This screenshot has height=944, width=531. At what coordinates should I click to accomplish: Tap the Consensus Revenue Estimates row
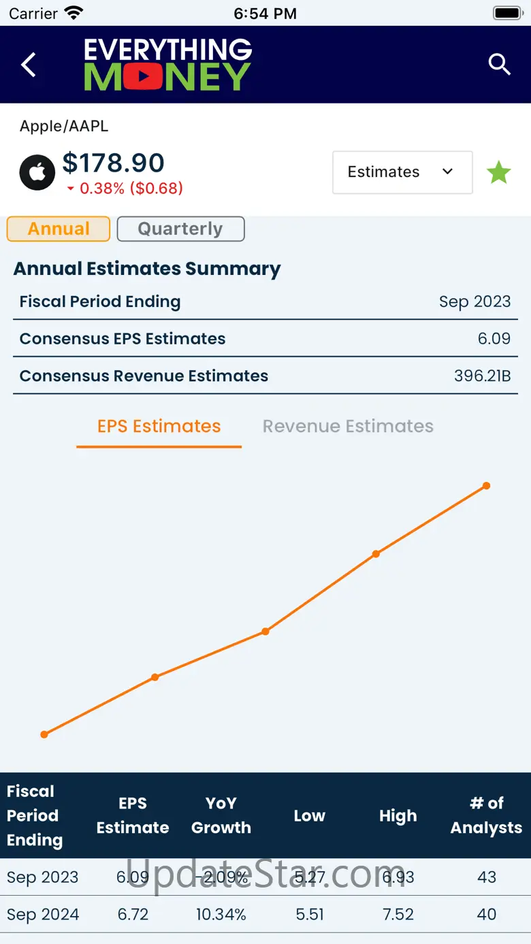coord(265,376)
